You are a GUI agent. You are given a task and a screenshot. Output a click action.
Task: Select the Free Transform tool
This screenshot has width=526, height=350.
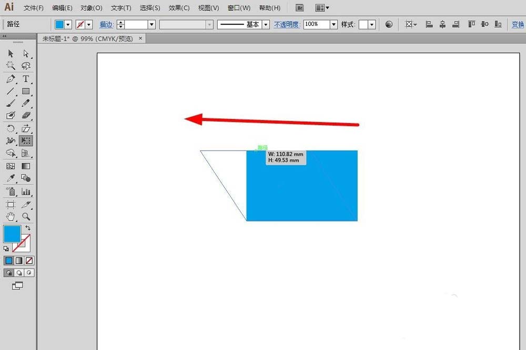tap(26, 141)
